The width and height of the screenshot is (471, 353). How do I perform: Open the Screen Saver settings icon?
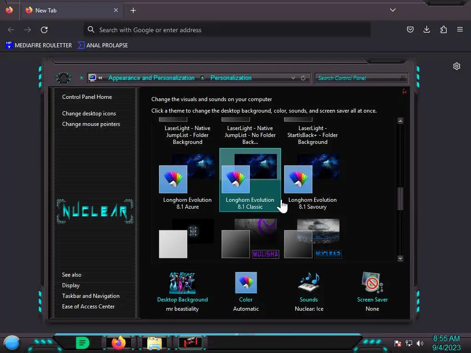pyautogui.click(x=372, y=282)
